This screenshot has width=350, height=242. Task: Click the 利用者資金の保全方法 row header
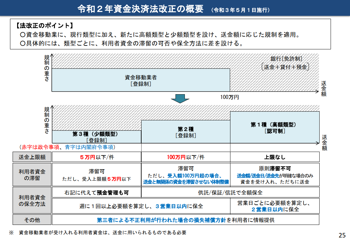32,201
